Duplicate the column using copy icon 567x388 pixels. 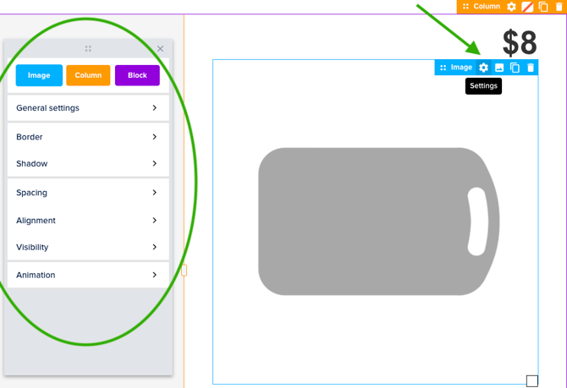[x=543, y=7]
